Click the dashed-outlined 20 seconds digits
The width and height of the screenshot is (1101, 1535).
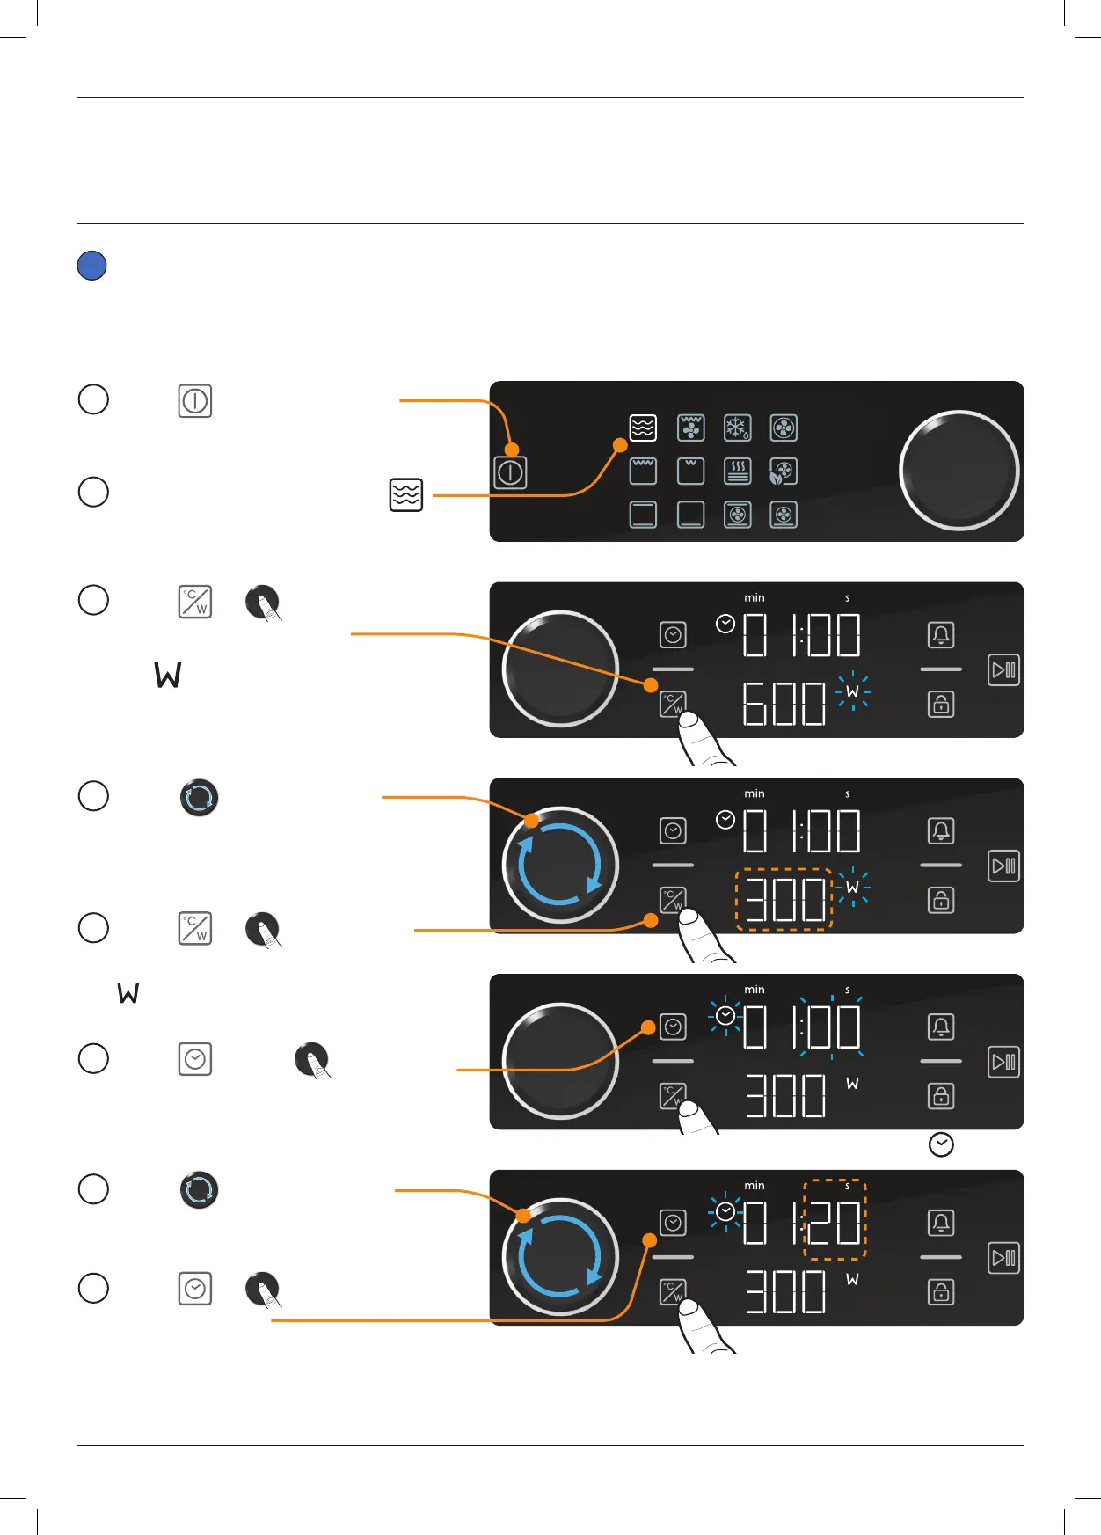835,1220
